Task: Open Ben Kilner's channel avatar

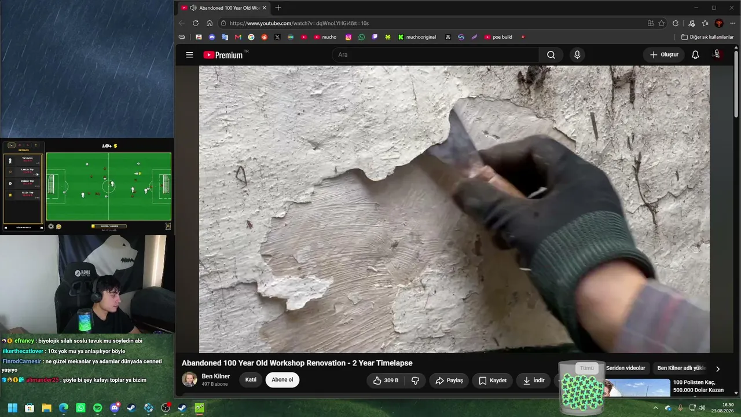Action: coord(189,380)
